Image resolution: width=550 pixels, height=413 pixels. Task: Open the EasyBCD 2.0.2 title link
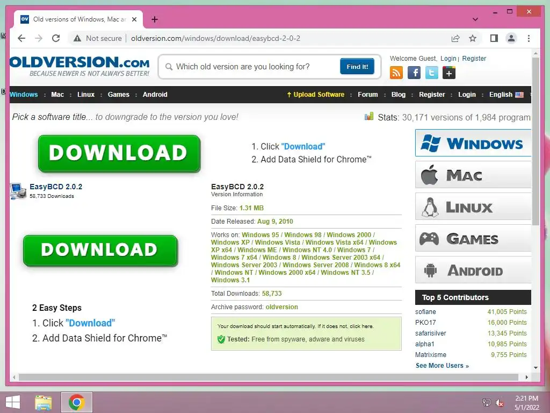point(56,187)
